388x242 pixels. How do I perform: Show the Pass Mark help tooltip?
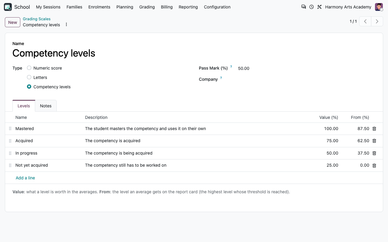point(231,67)
